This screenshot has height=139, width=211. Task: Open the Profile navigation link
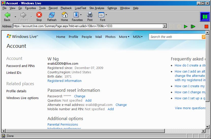(73, 37)
